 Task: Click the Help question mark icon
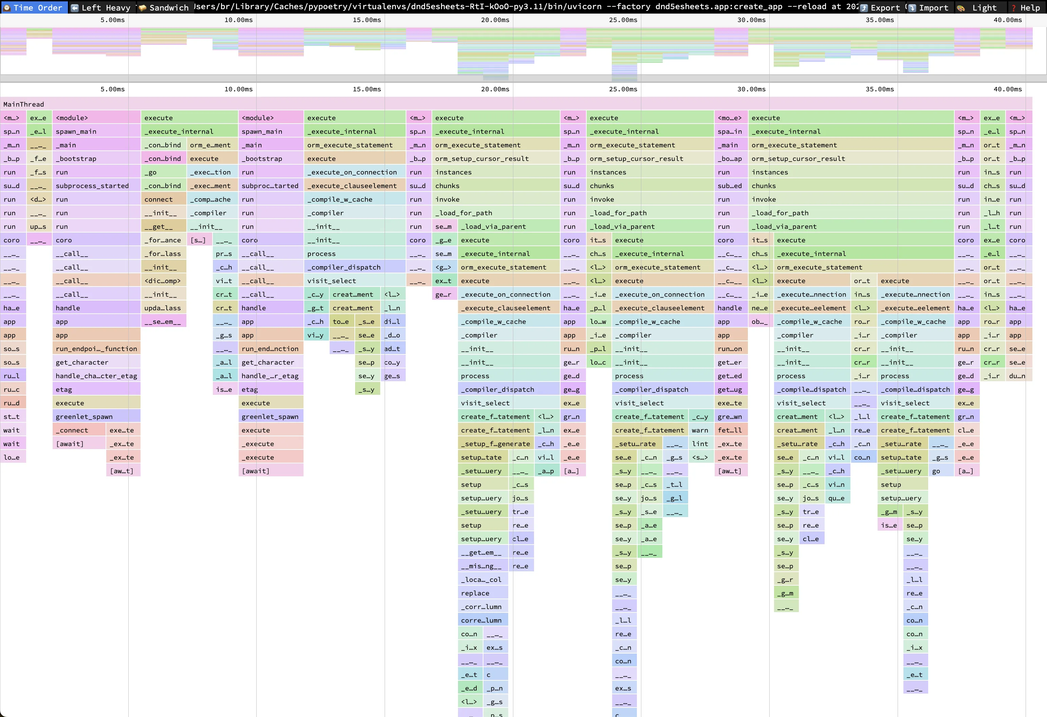coord(1014,8)
